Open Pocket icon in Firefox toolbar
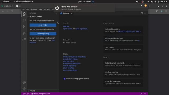The height and width of the screenshot is (95, 169). (157, 11)
